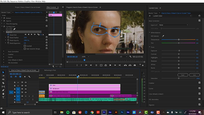Select the Type tool

click(3, 97)
